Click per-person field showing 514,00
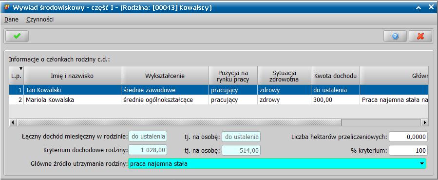438x180 pixels. pos(241,150)
